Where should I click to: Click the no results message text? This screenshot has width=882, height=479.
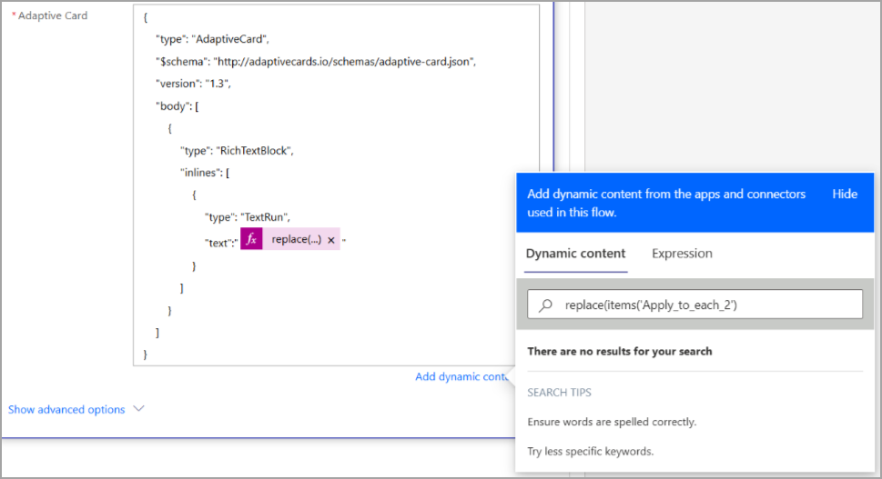coord(619,351)
